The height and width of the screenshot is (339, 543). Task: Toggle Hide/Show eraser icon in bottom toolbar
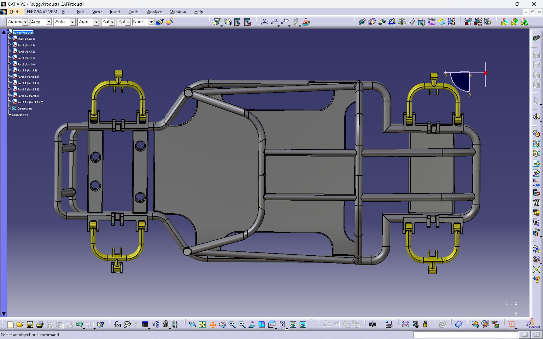293,325
